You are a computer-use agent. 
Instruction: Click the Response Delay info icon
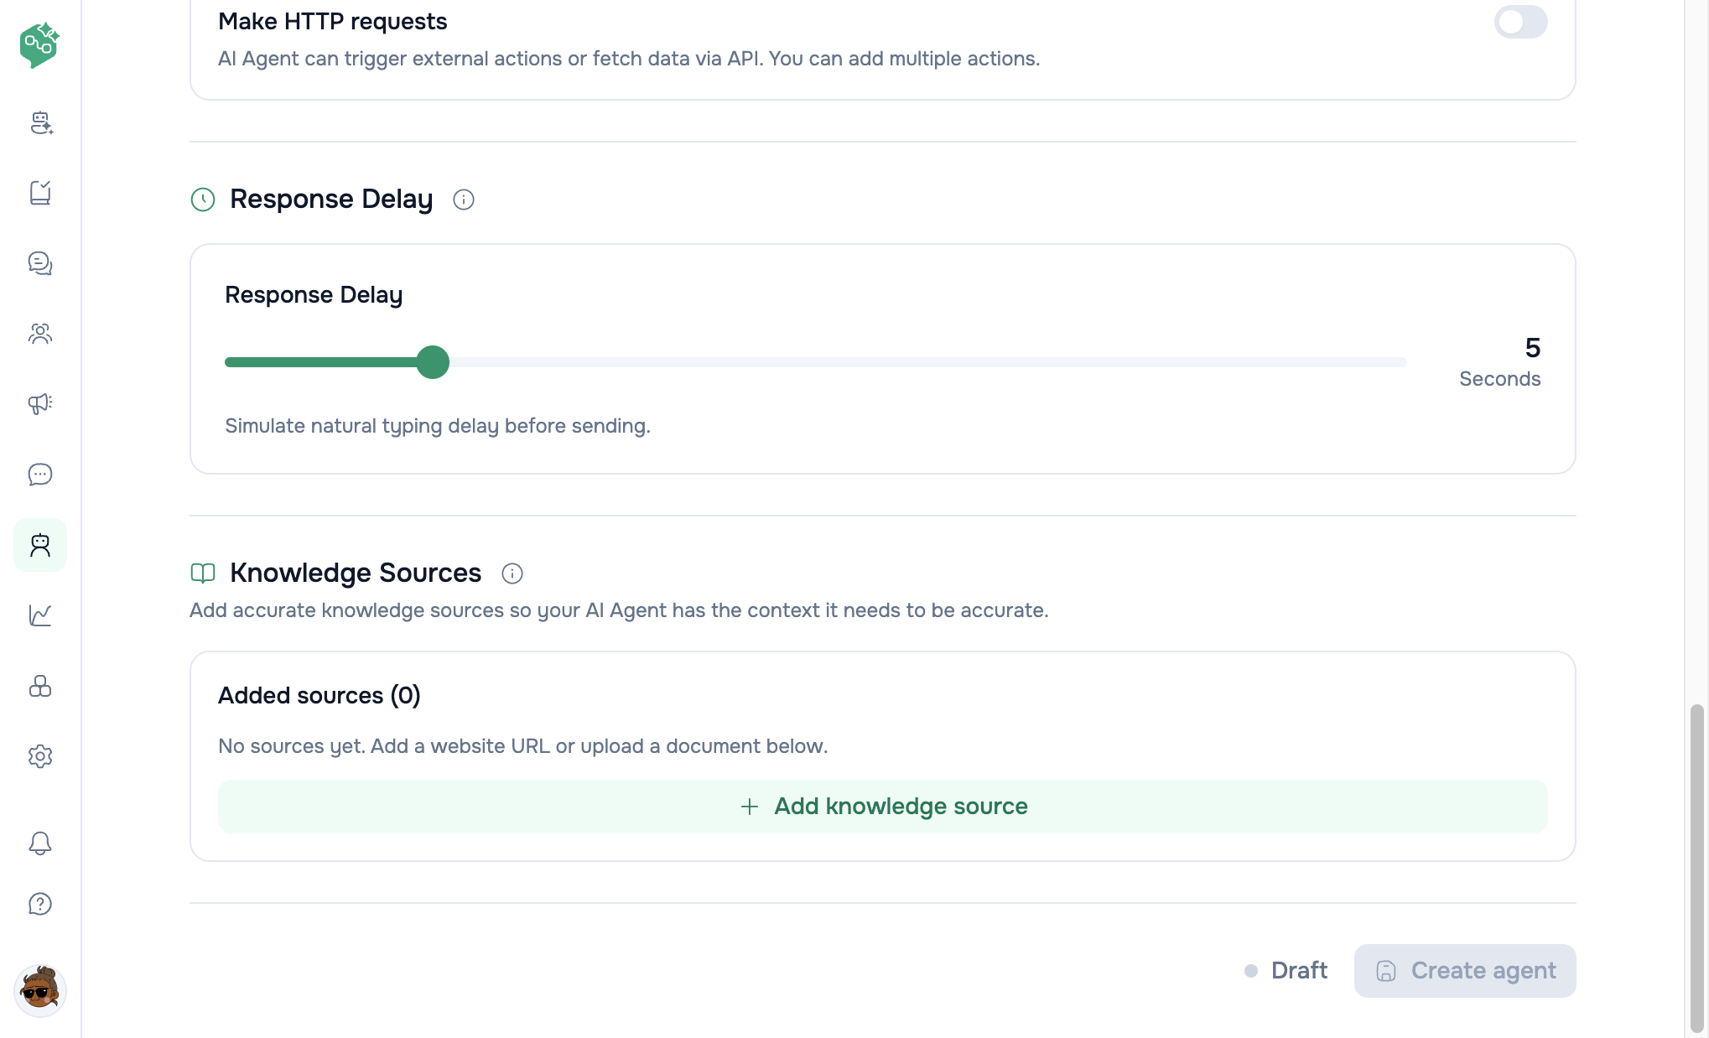tap(464, 200)
